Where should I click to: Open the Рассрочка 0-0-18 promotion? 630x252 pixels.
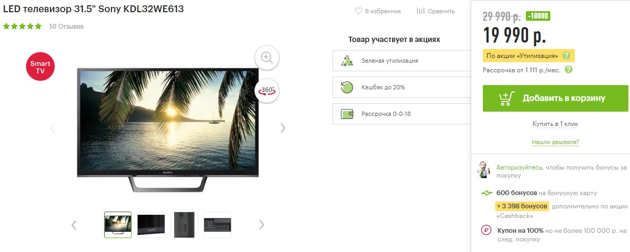click(402, 114)
